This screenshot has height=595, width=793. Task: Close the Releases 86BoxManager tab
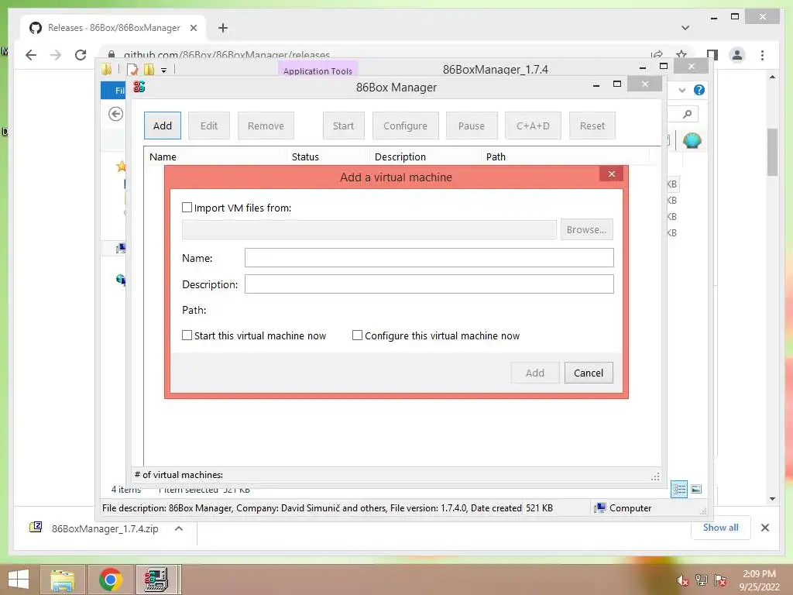pyautogui.click(x=193, y=28)
